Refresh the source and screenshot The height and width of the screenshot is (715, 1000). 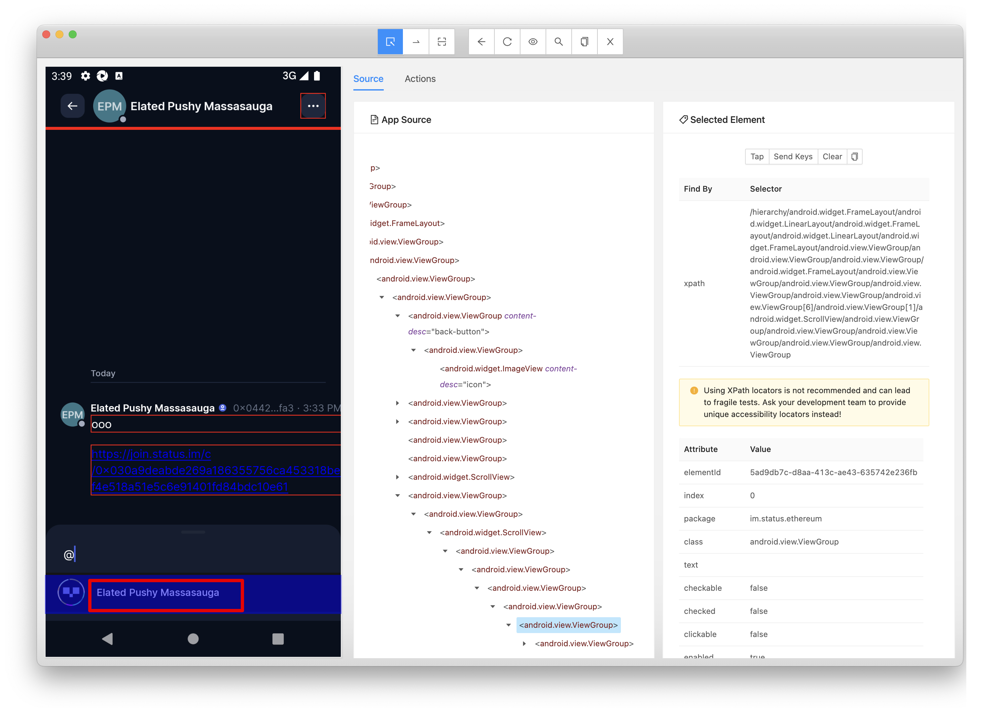(507, 42)
